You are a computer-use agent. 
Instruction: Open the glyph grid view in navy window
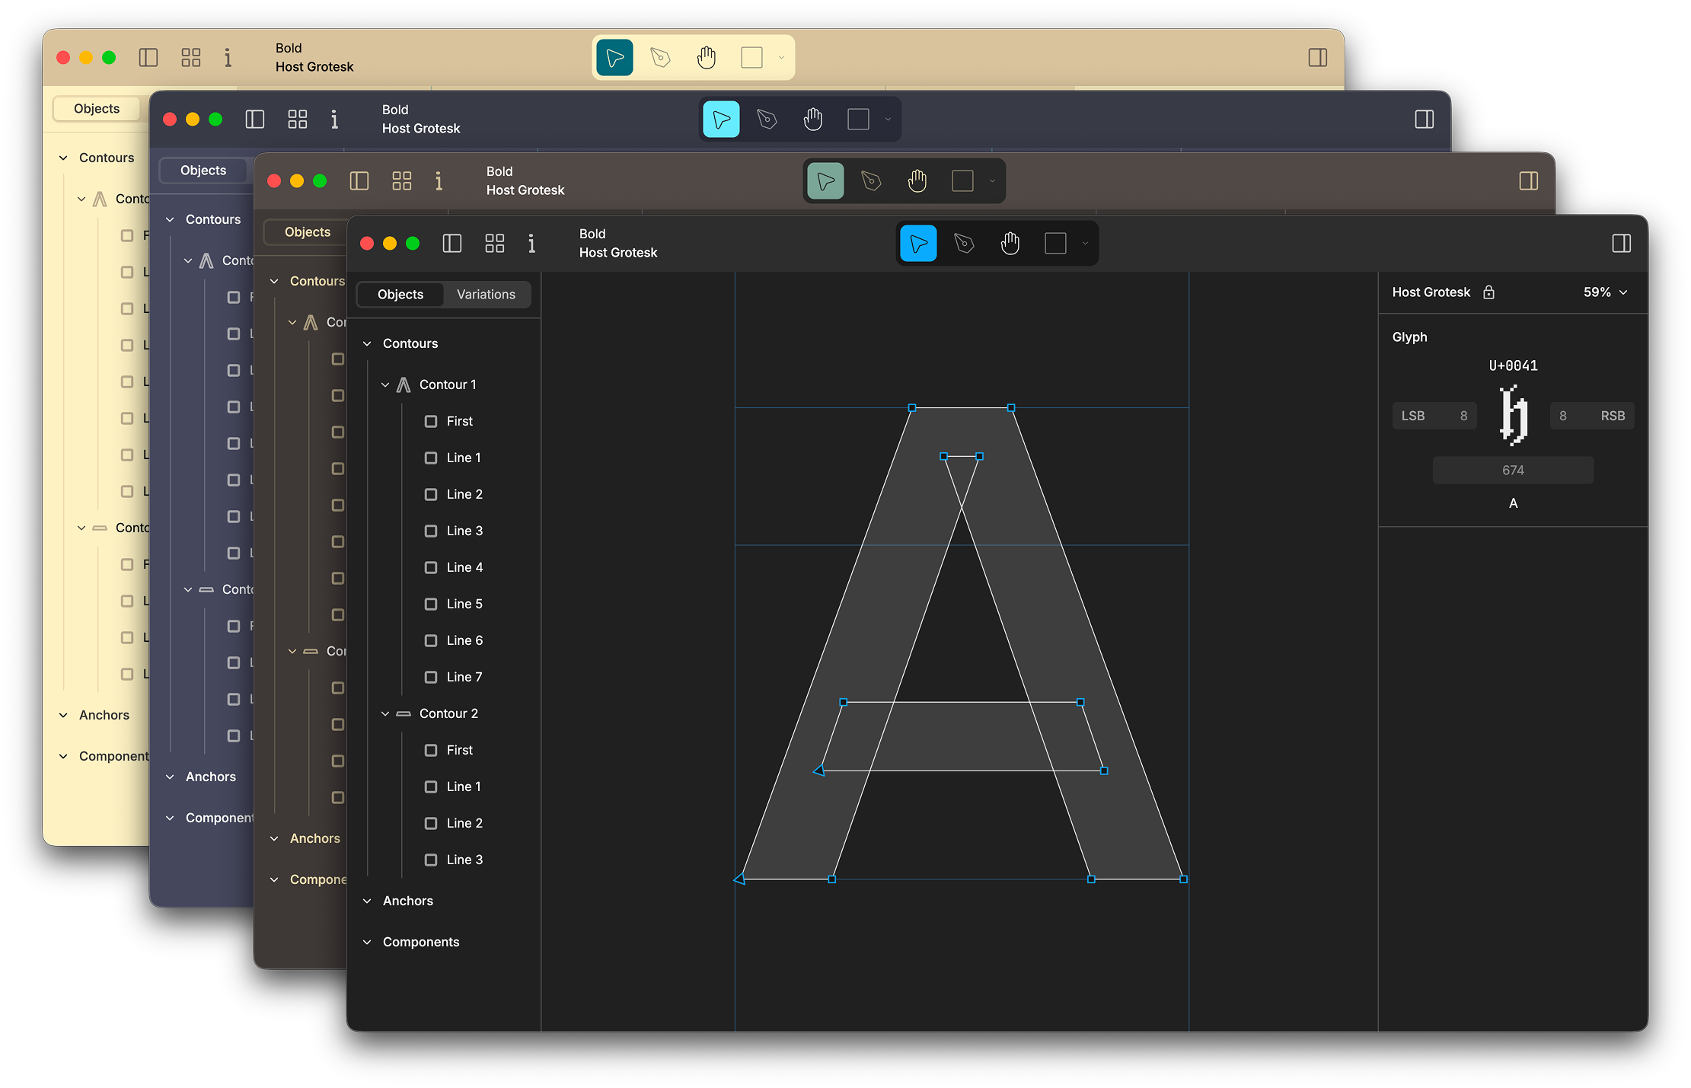click(x=298, y=120)
